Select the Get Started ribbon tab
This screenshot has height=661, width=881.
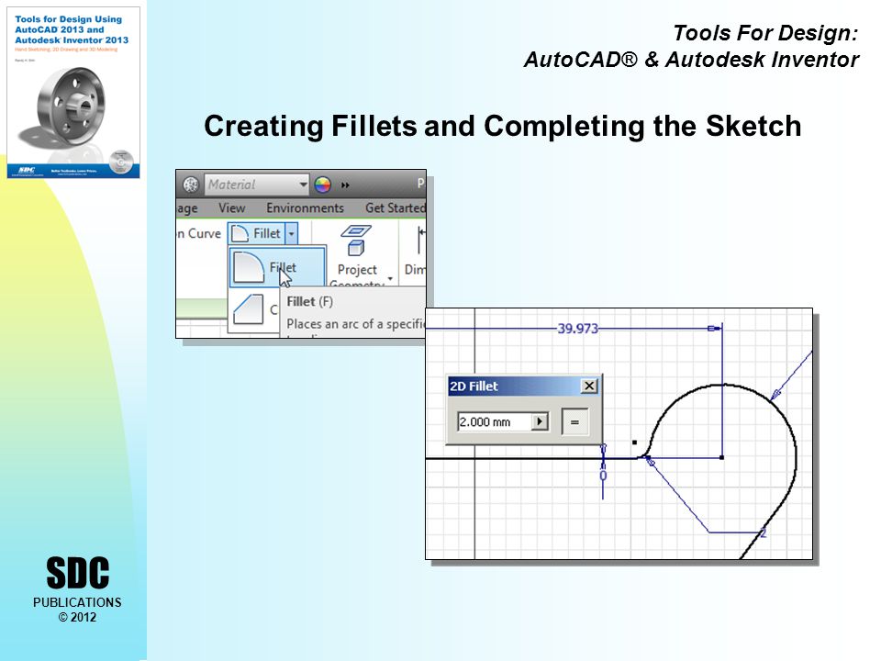coord(395,208)
